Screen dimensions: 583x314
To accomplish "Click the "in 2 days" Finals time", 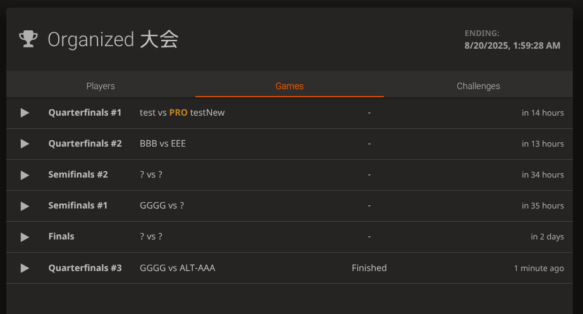I will [x=547, y=237].
